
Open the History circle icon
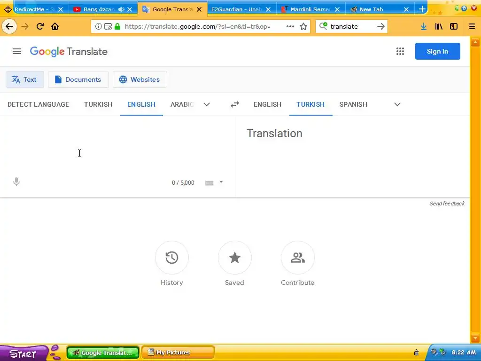(x=172, y=258)
